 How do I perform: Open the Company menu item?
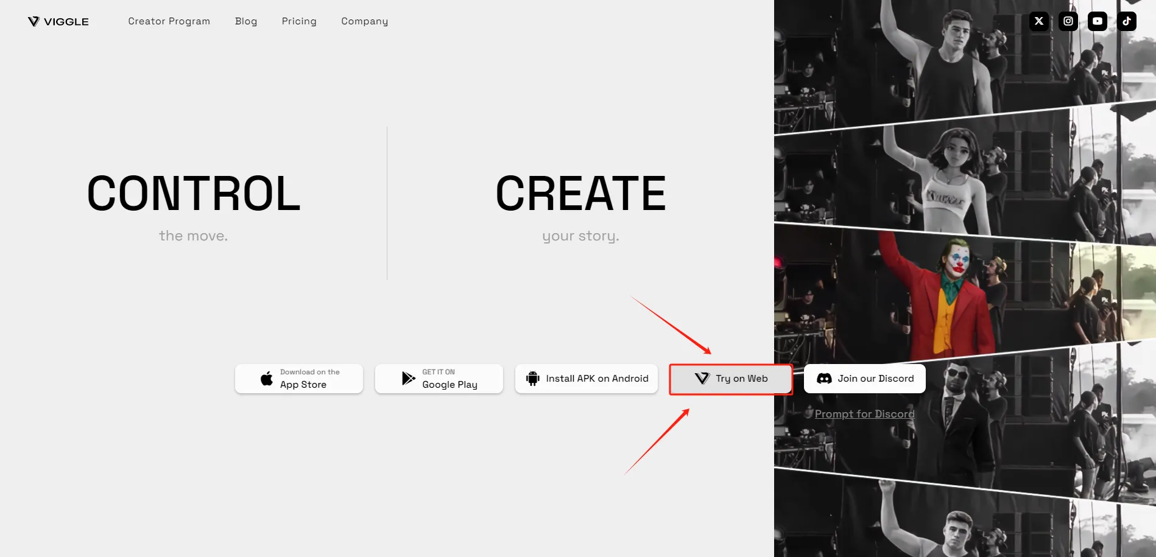[364, 21]
